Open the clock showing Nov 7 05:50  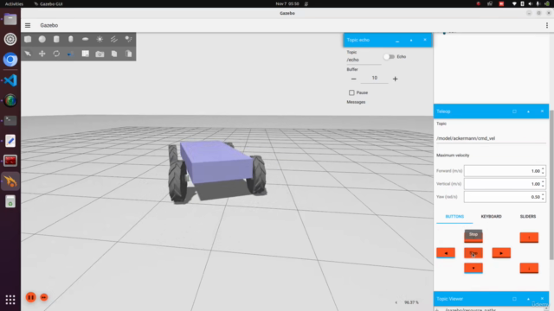pyautogui.click(x=287, y=3)
